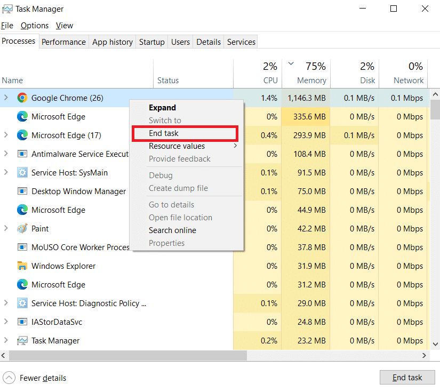This screenshot has height=392, width=440.
Task: Click the End task button at bottom
Action: pos(407,378)
